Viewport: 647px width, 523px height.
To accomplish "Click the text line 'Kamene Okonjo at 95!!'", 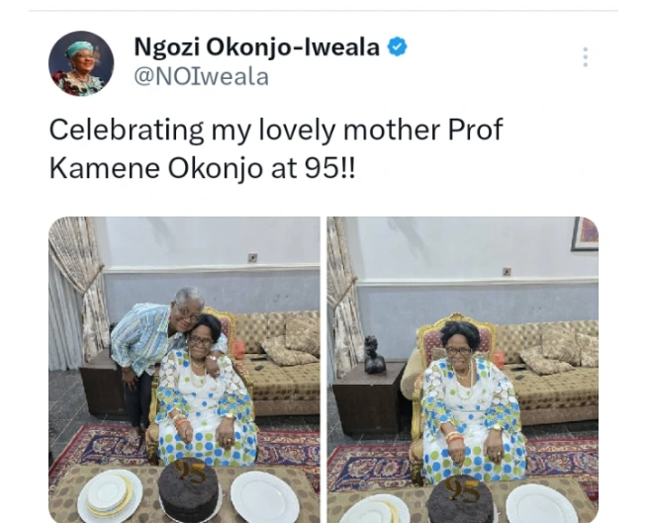I will [202, 168].
